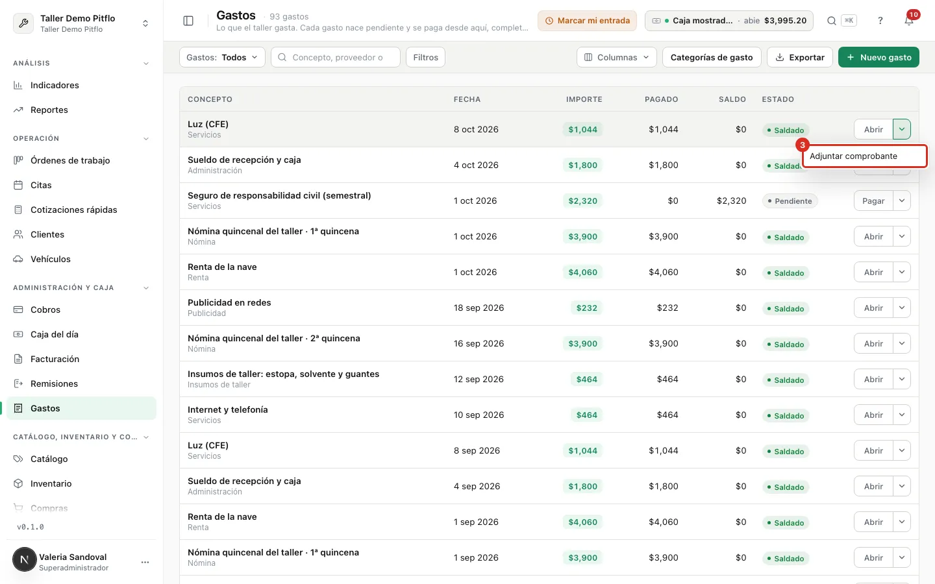Click Exportar button
Screen dimensions: 935x584
(x=799, y=57)
